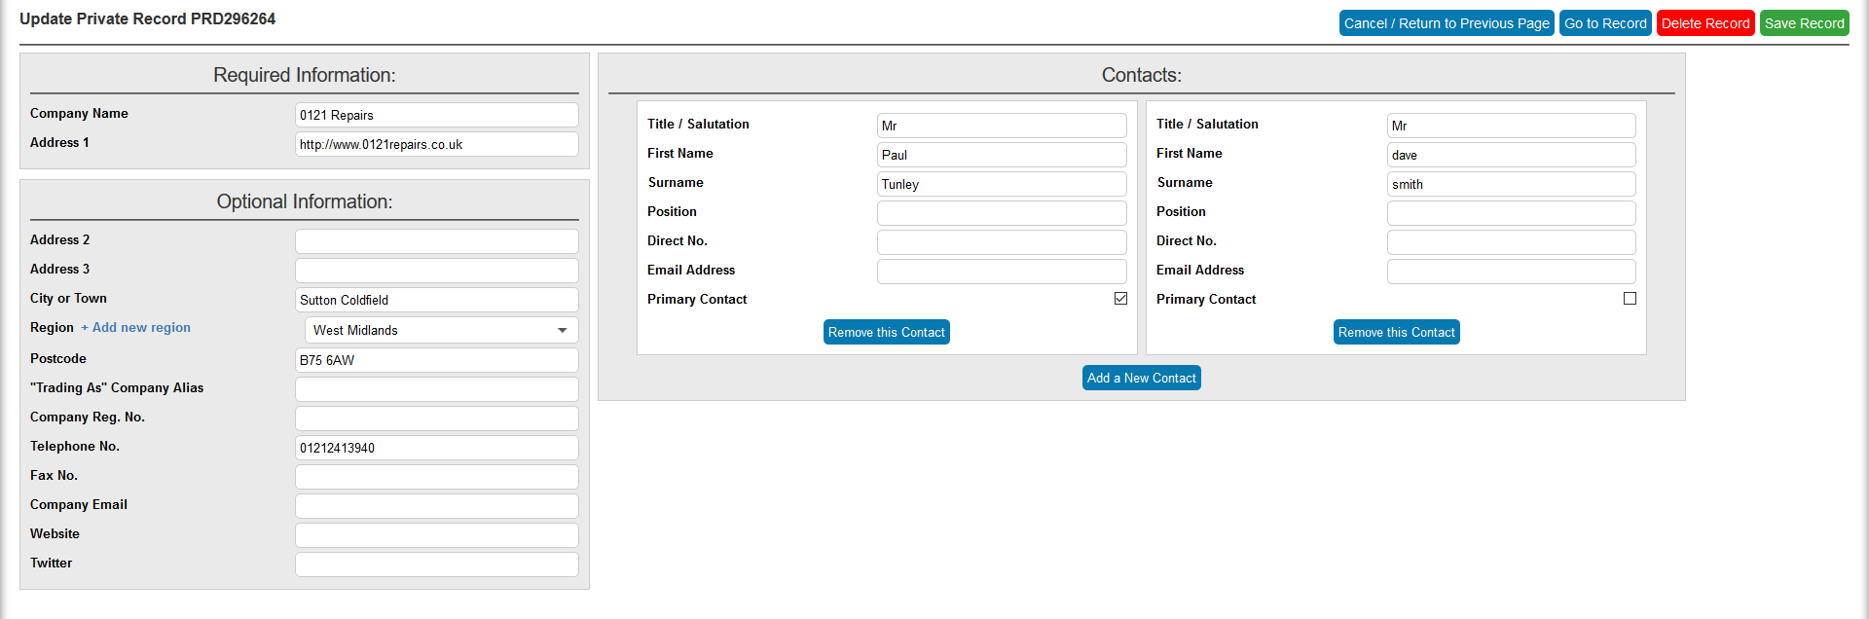Click Go to Record button
Viewport: 1869px width, 619px height.
[x=1605, y=23]
